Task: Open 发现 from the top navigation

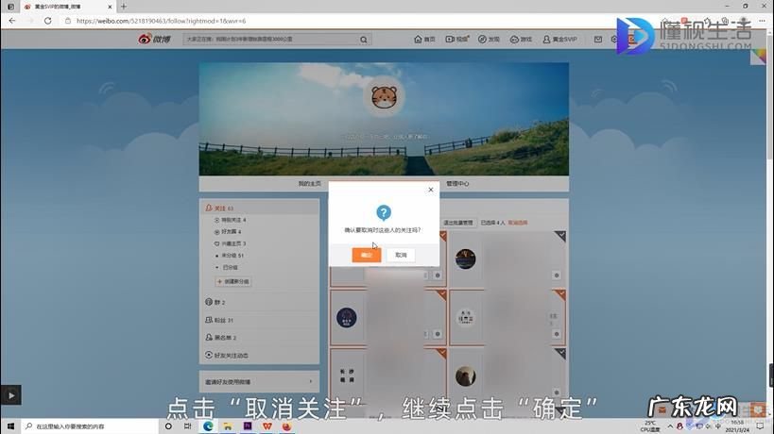Action: coord(489,39)
